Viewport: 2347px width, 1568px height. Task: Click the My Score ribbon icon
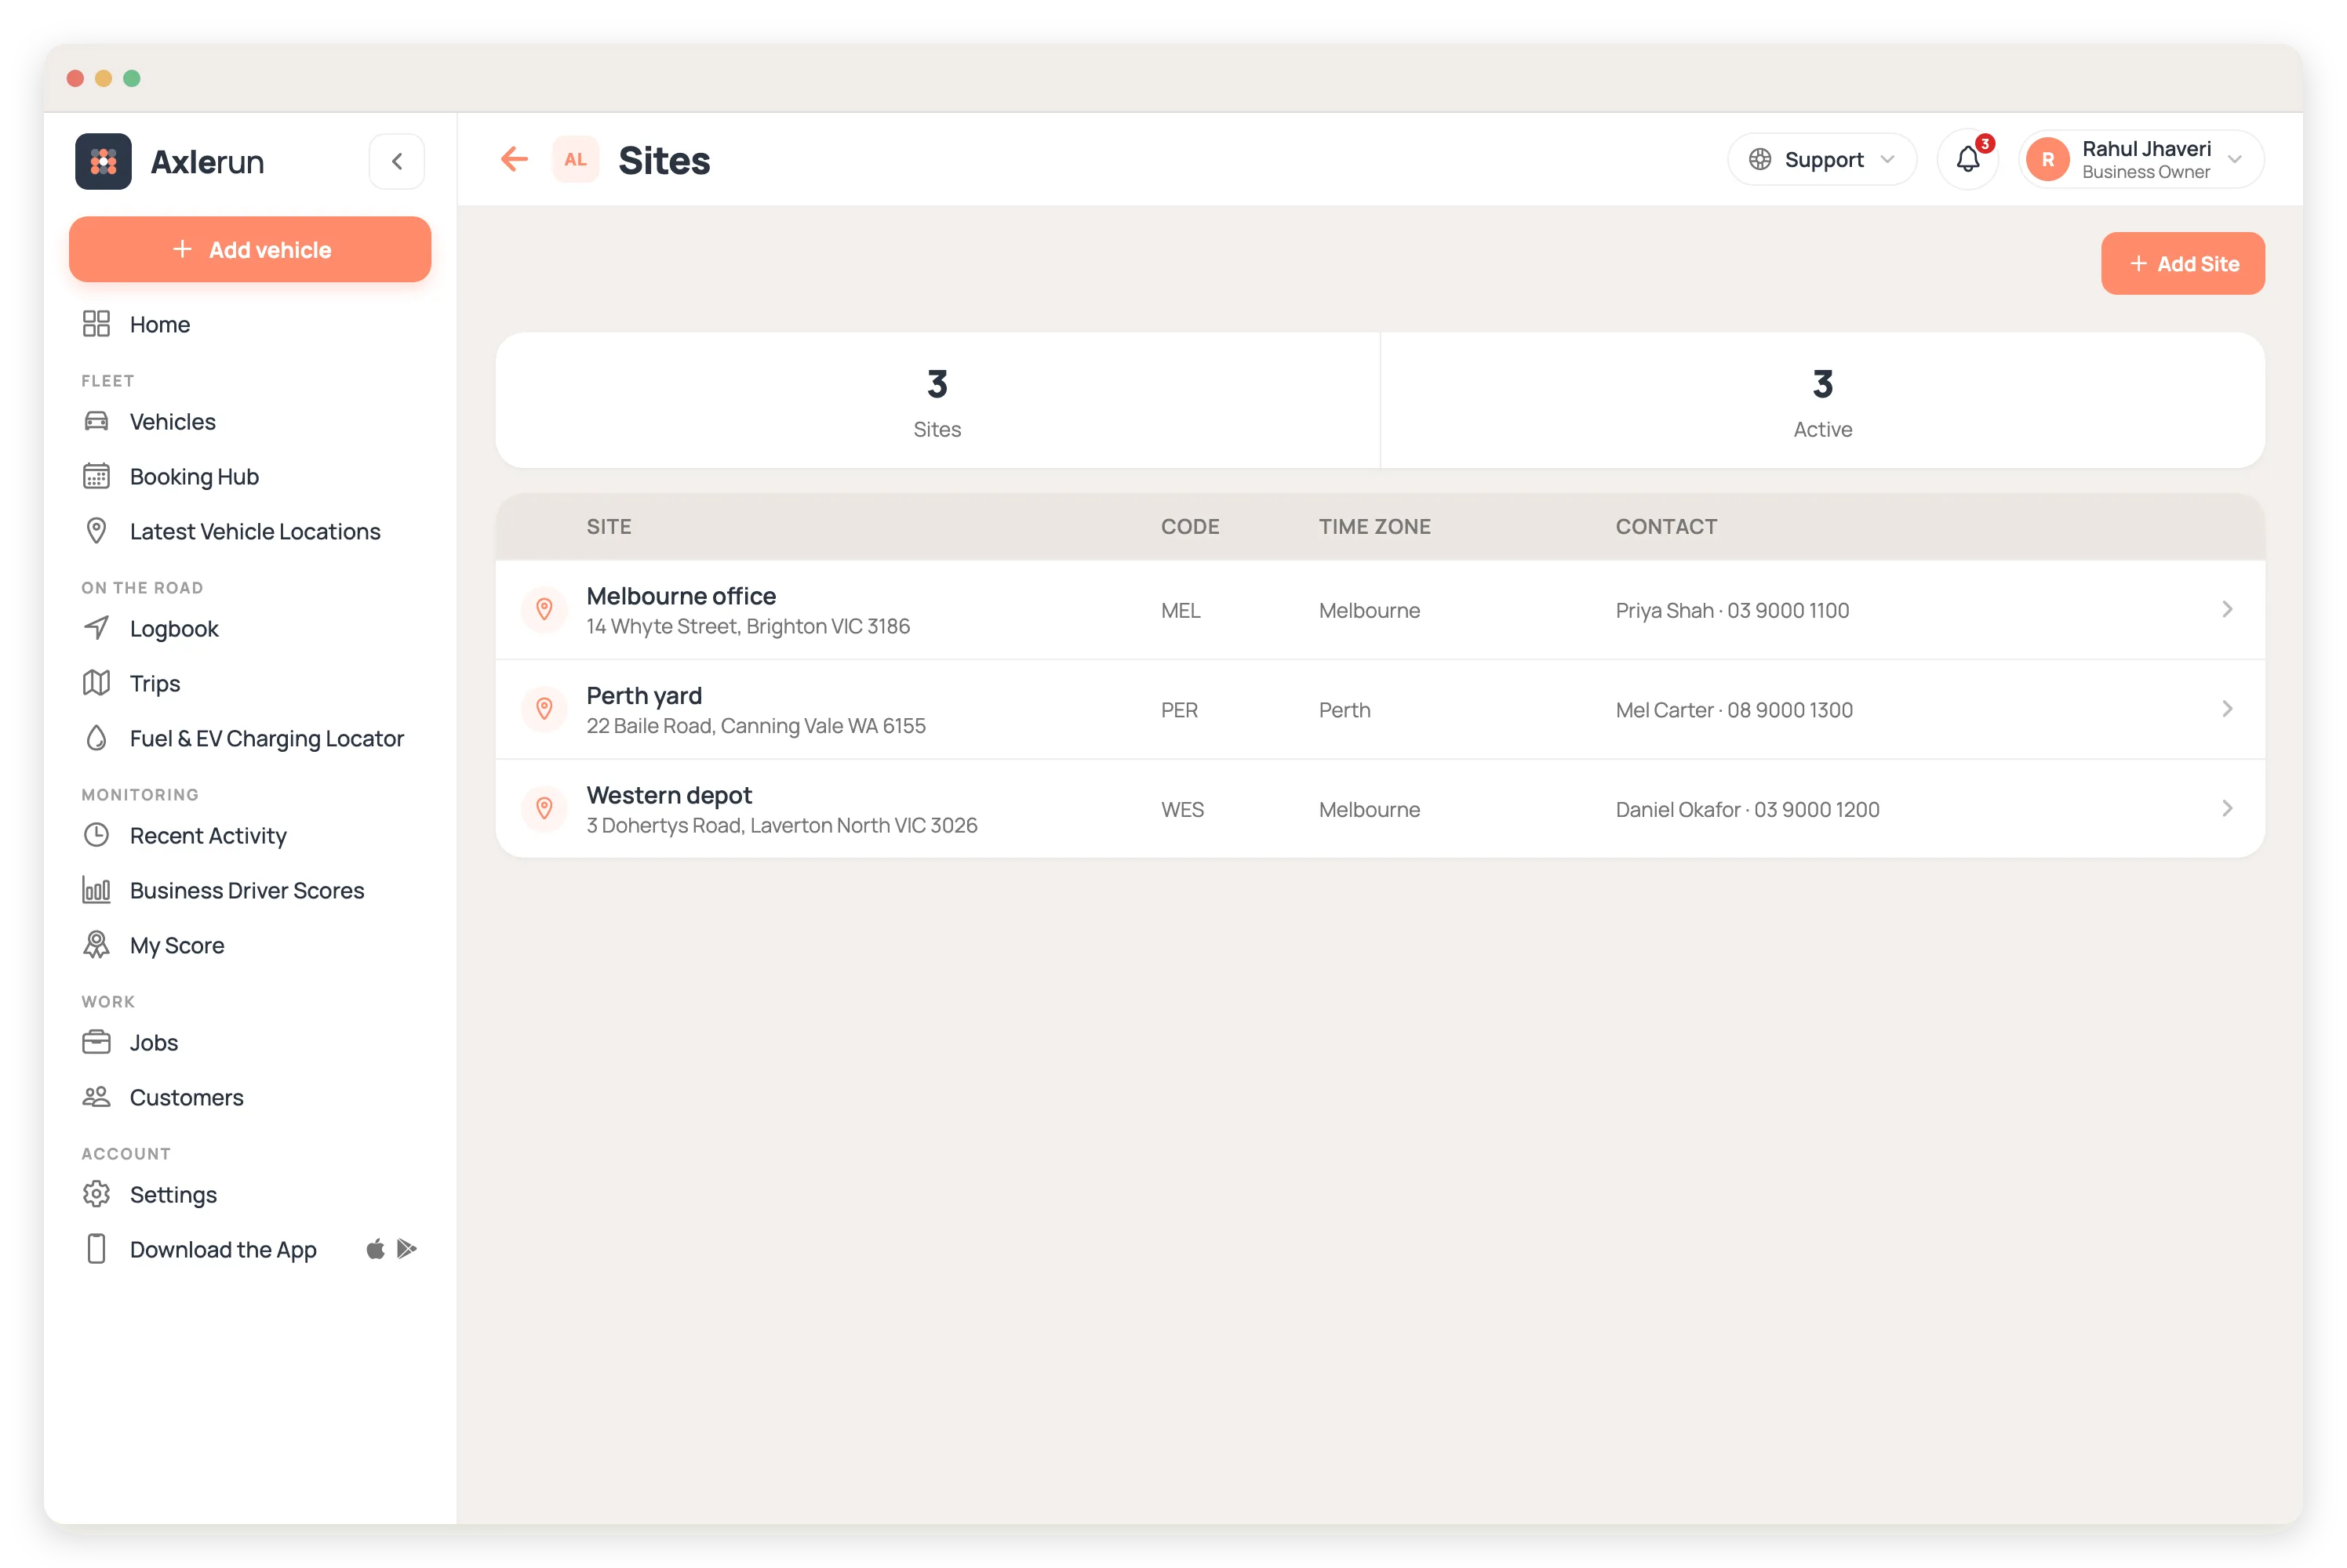point(96,945)
